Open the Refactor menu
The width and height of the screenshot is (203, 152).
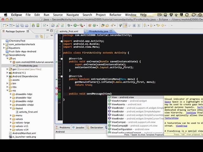tap(115, 15)
